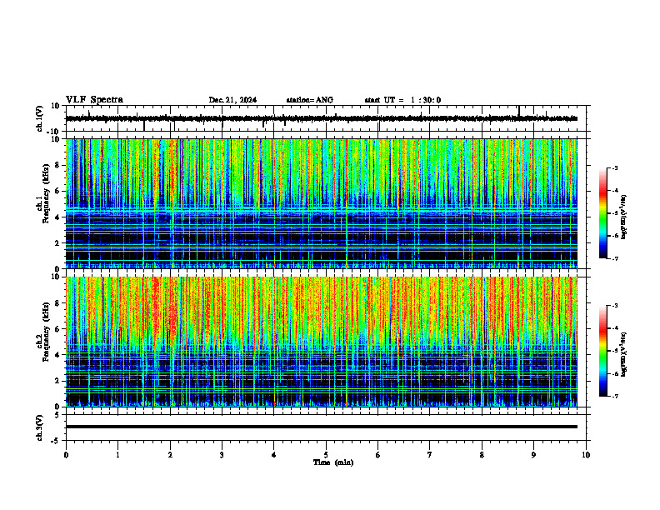
Task: Click the ch.2 spectrogram color bar
Action: (602, 351)
